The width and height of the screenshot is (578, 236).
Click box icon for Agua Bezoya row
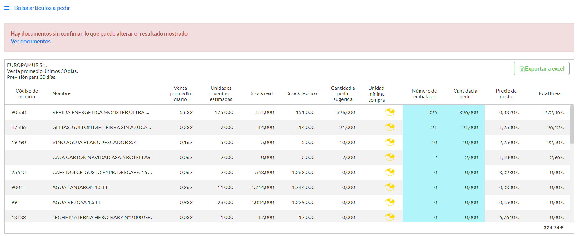tap(390, 202)
